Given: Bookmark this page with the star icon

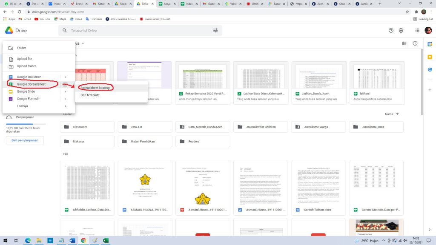Looking at the screenshot, I should click(407, 12).
